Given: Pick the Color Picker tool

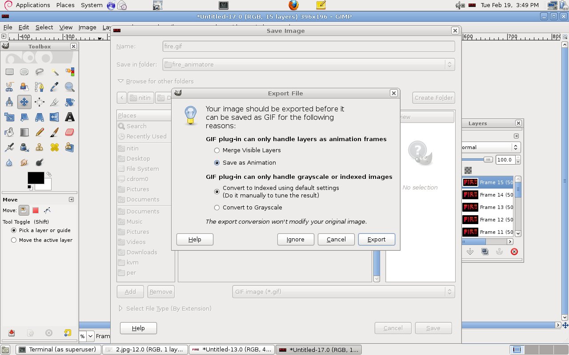Looking at the screenshot, I should (x=54, y=87).
